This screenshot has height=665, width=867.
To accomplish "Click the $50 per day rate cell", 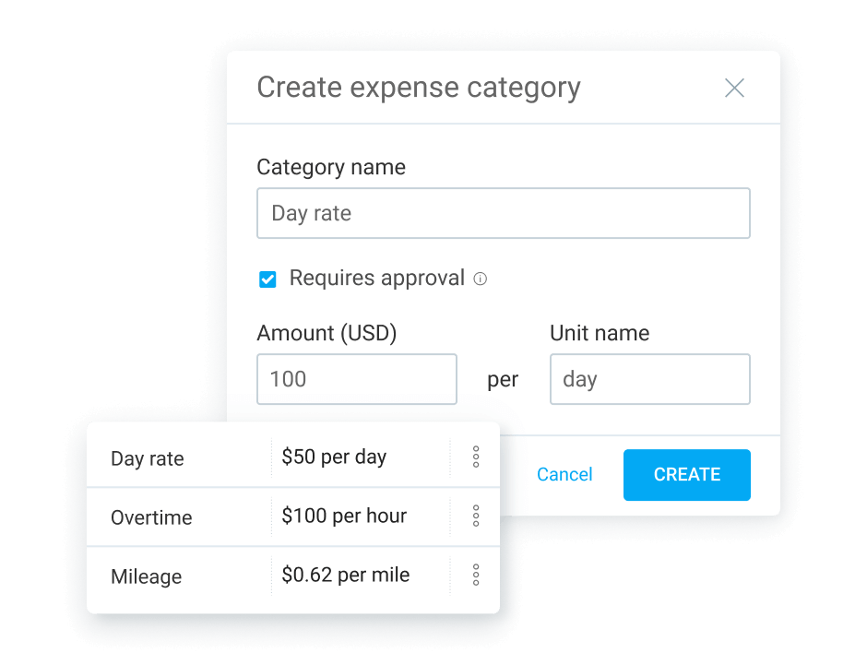I will pos(334,457).
